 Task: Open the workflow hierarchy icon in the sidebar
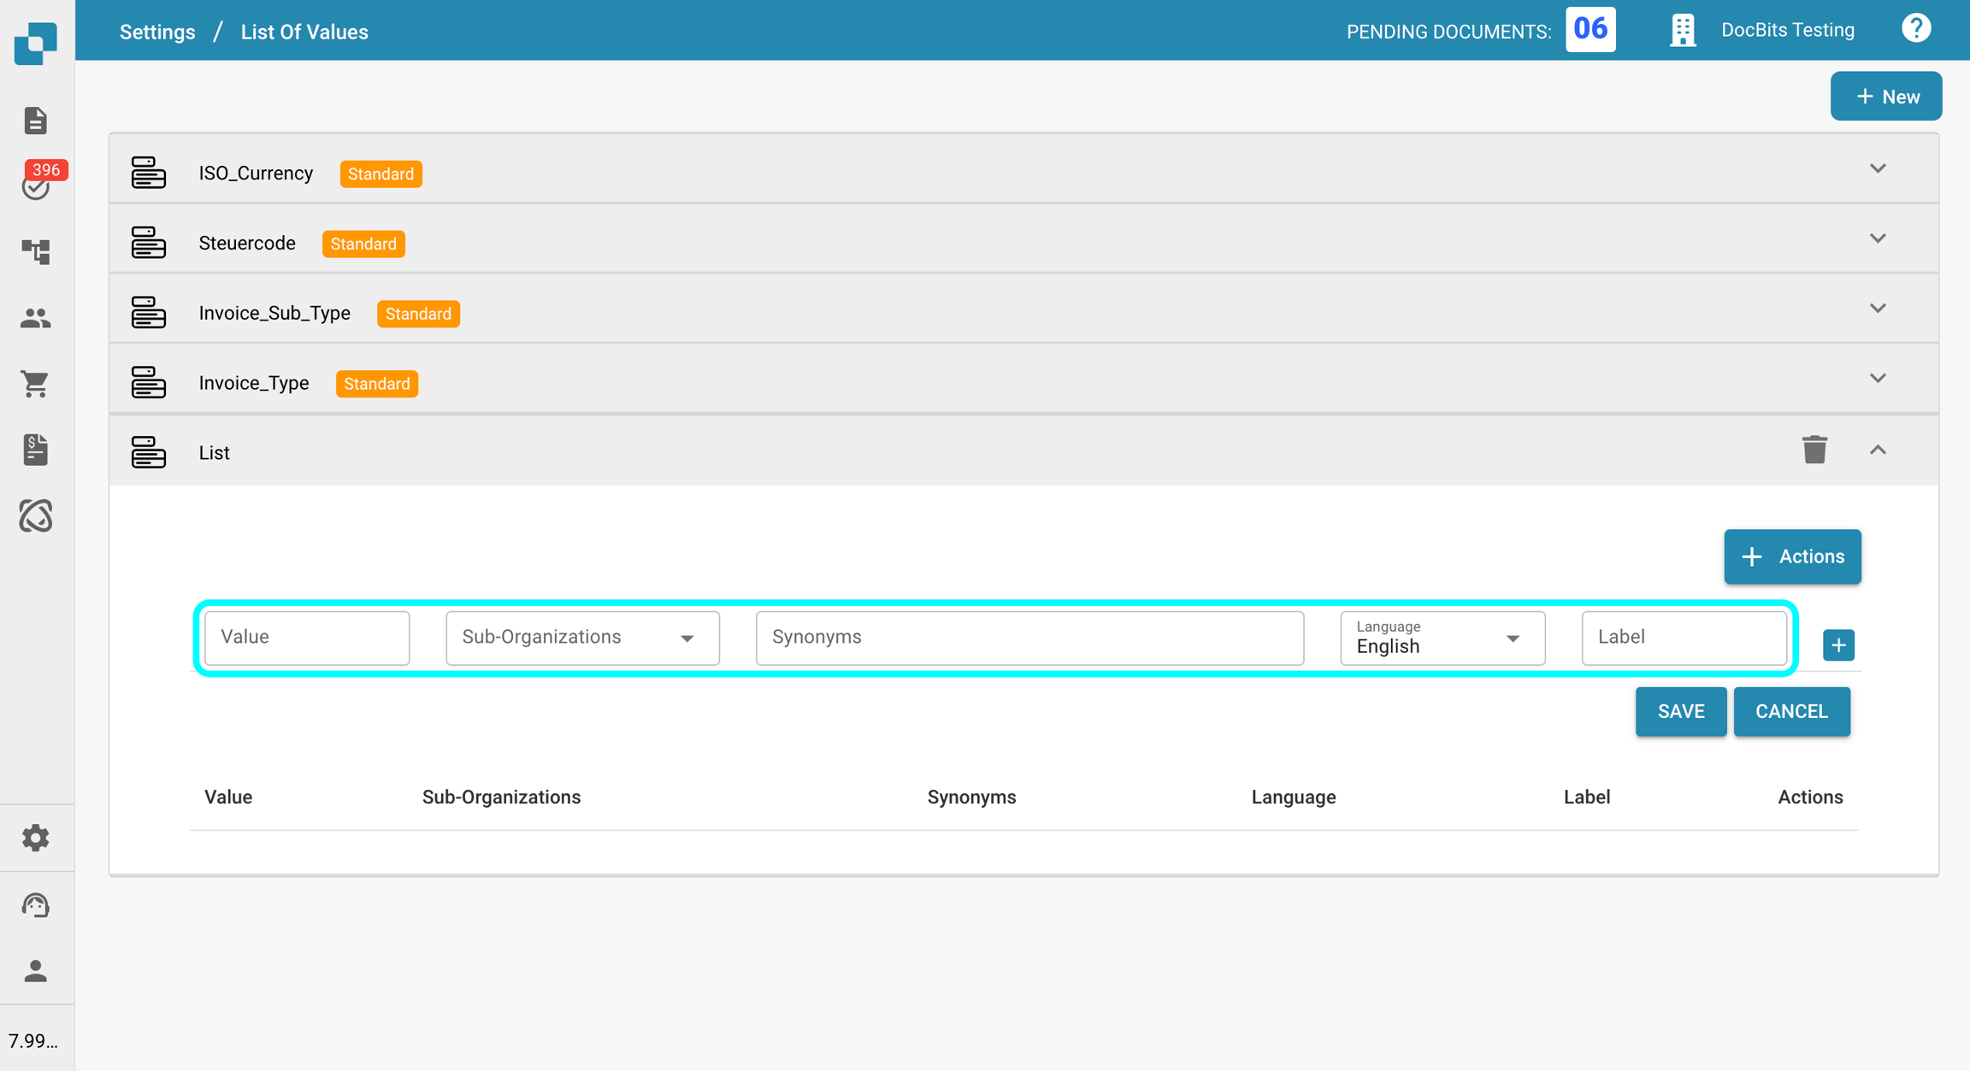(x=36, y=251)
